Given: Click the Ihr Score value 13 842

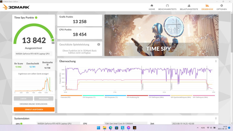Looking at the screenshot, I should click(18, 67).
